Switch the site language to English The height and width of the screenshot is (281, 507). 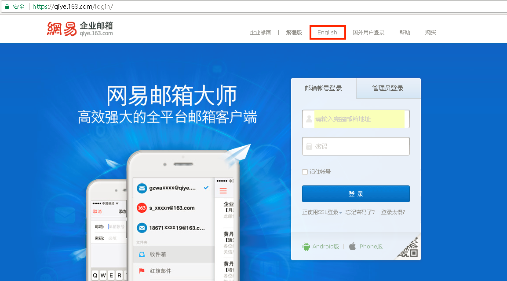(x=327, y=32)
